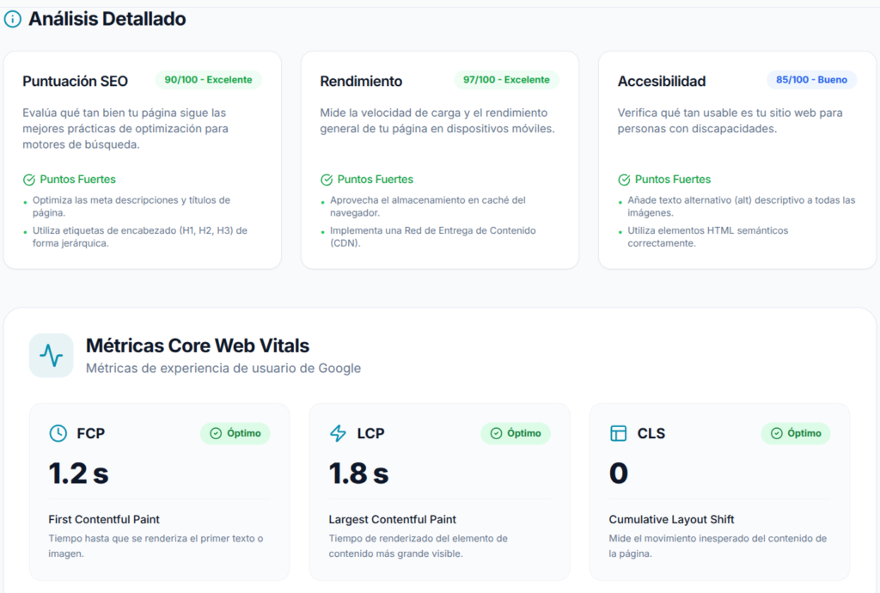Click the 1.2 s FCP value
This screenshot has width=880, height=593.
tap(78, 474)
